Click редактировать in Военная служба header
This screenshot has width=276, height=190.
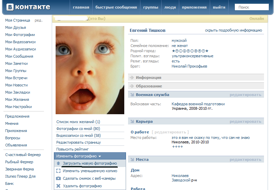tap(245, 95)
